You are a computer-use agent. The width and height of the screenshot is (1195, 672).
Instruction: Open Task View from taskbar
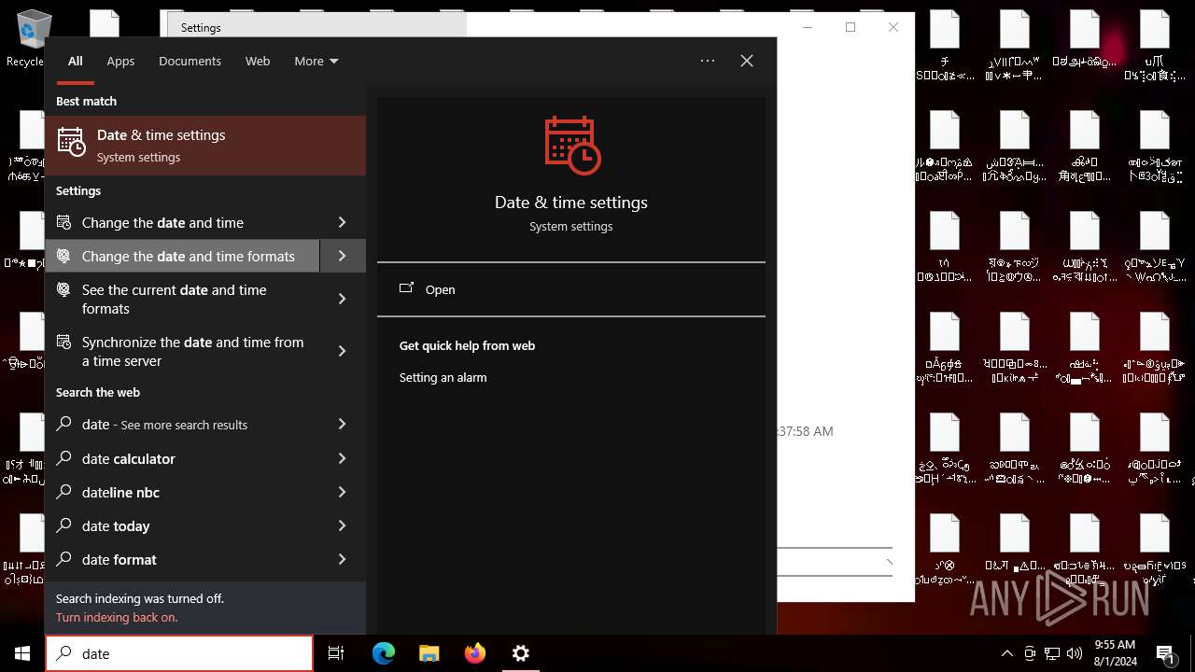coord(336,653)
